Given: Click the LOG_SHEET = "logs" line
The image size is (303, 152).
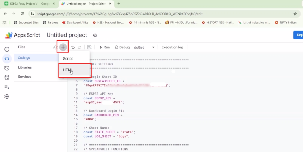Looking at the screenshot, I should click(107, 136).
